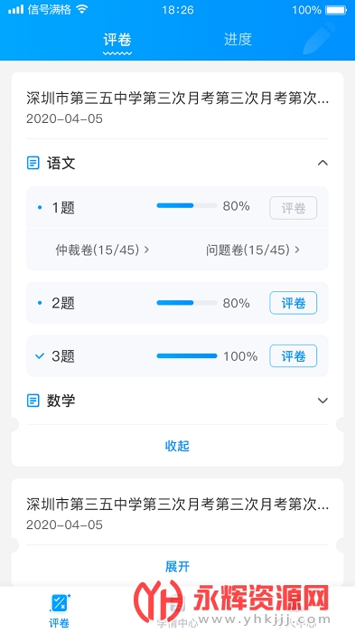Open the first exam title from 2020-04-05
This screenshot has height=633, width=355.
point(177,99)
